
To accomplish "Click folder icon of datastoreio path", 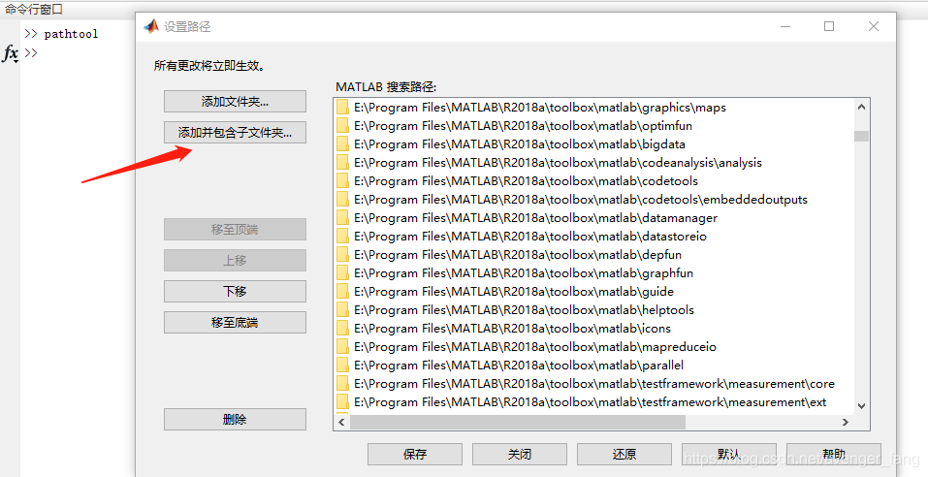I will [x=342, y=237].
